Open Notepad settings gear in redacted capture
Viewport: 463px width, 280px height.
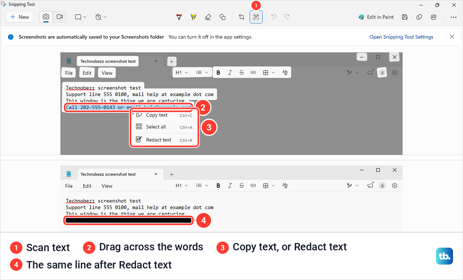click(395, 186)
